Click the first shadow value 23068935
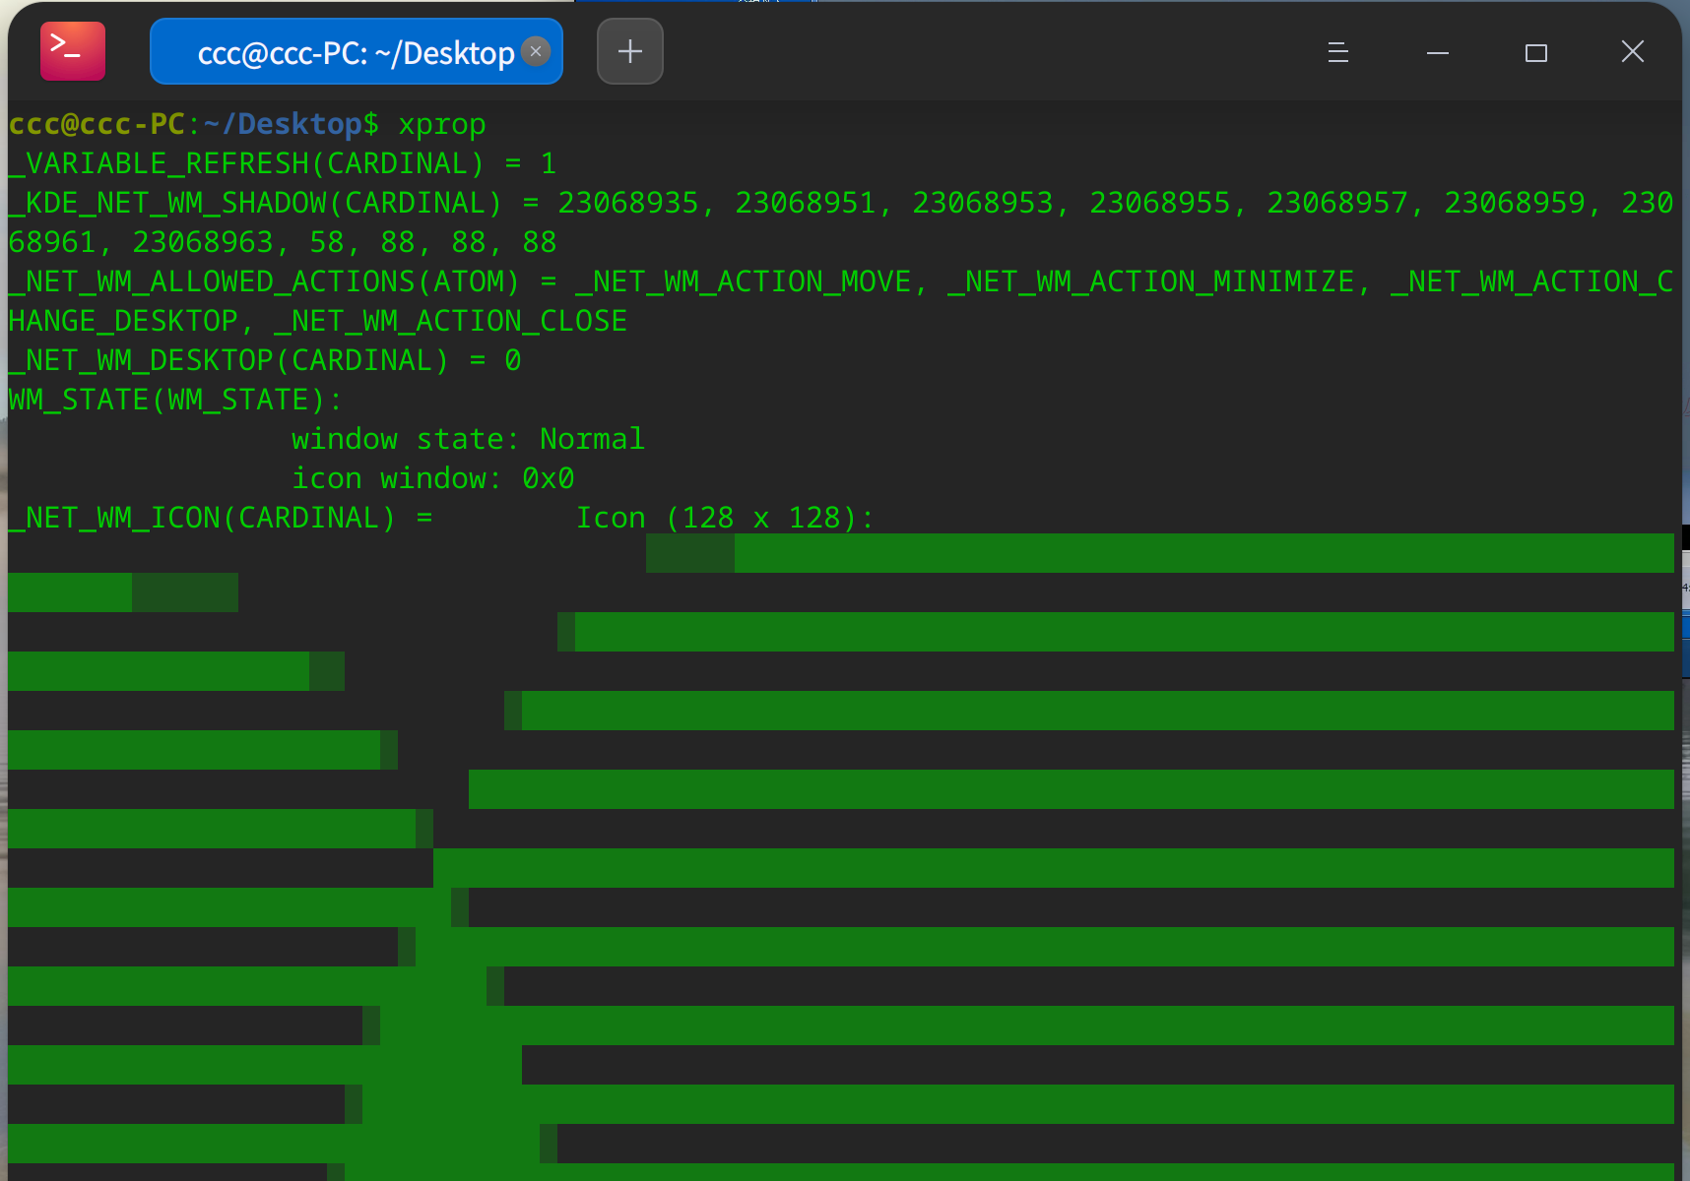 click(627, 203)
